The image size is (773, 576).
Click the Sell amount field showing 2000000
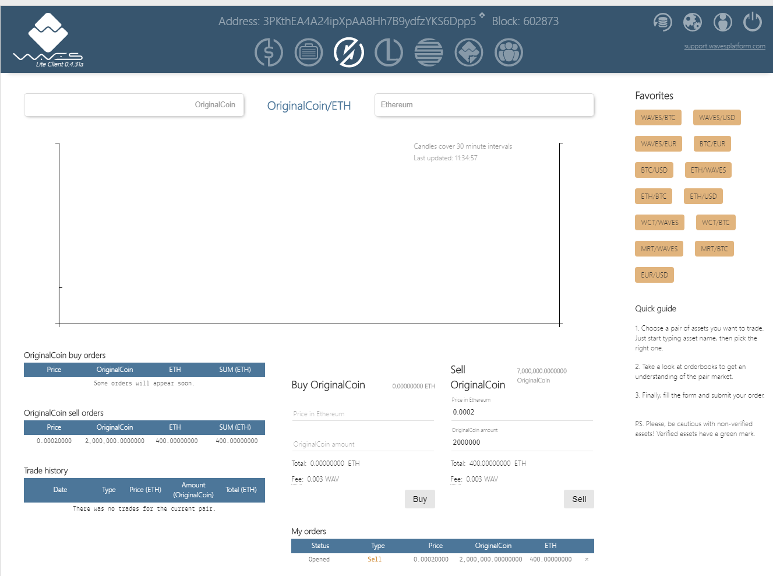522,442
